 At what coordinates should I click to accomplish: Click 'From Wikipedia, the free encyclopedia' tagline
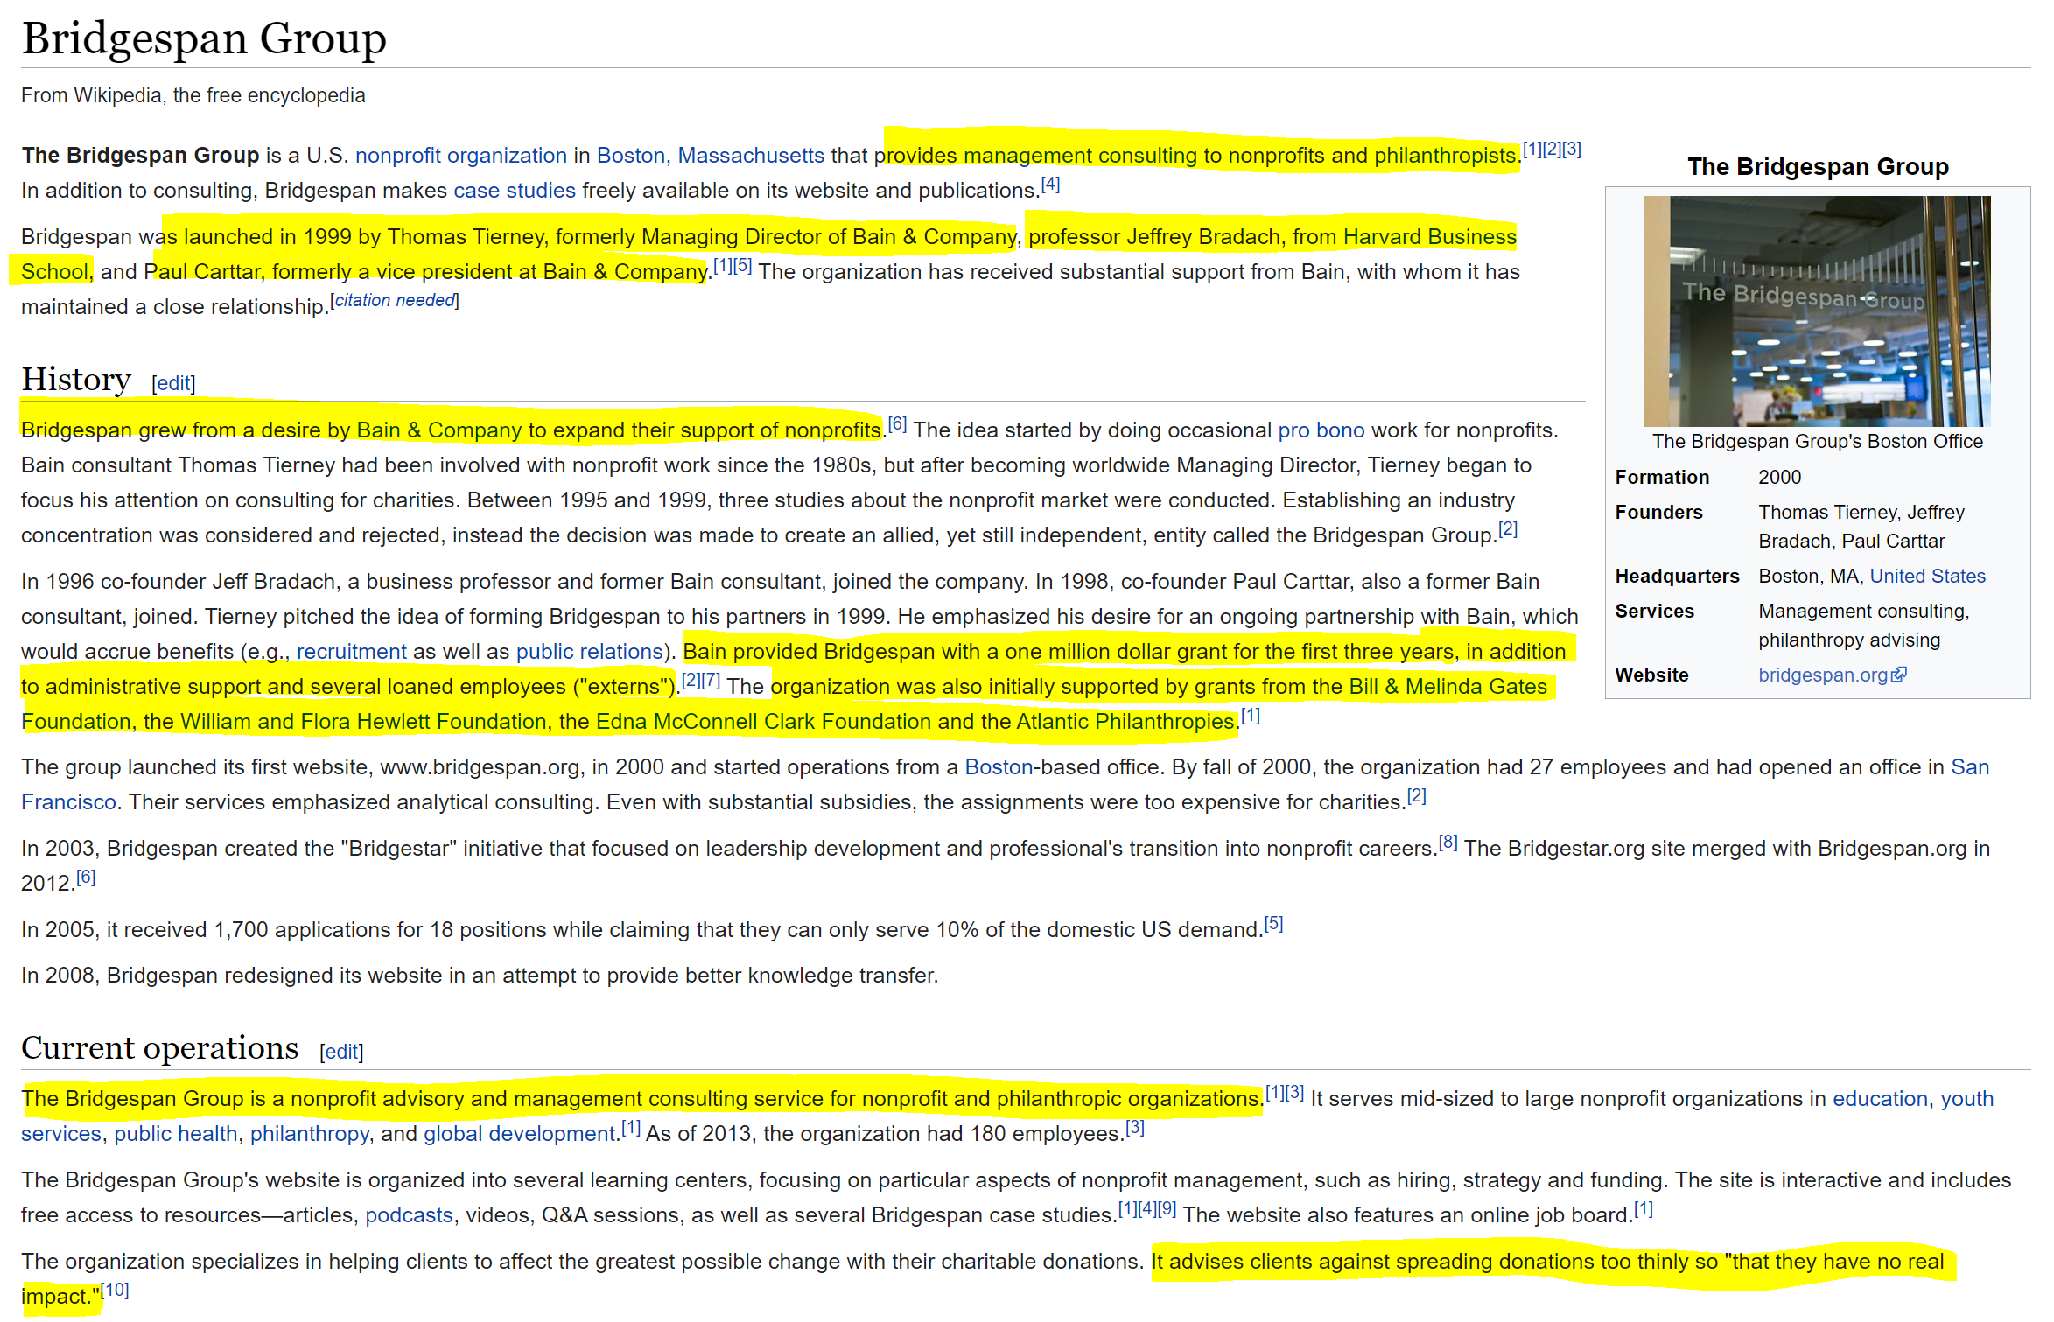click(x=193, y=95)
